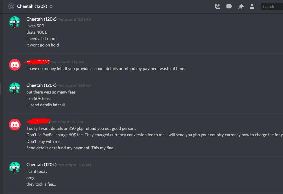This screenshot has width=283, height=194.
Task: Open Cheetah (120k) username at 12:04 AM
Action: [x=41, y=19]
